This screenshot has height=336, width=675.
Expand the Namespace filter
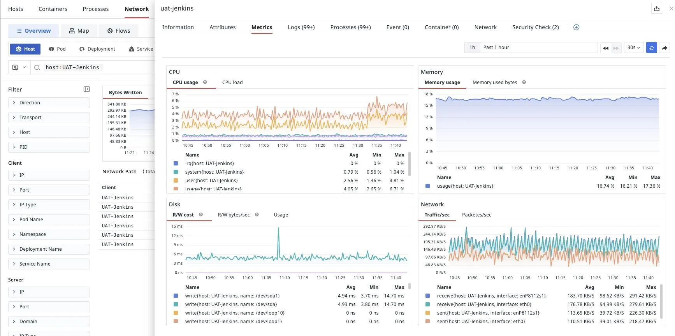(49, 234)
